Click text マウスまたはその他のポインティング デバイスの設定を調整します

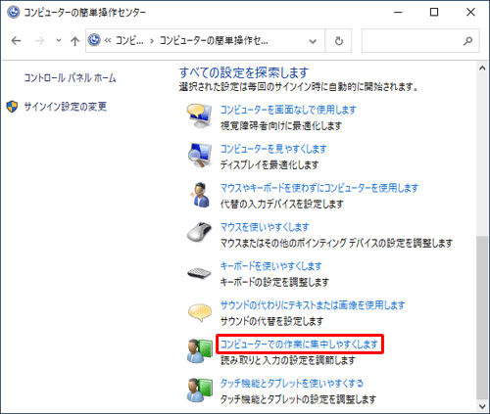336,243
